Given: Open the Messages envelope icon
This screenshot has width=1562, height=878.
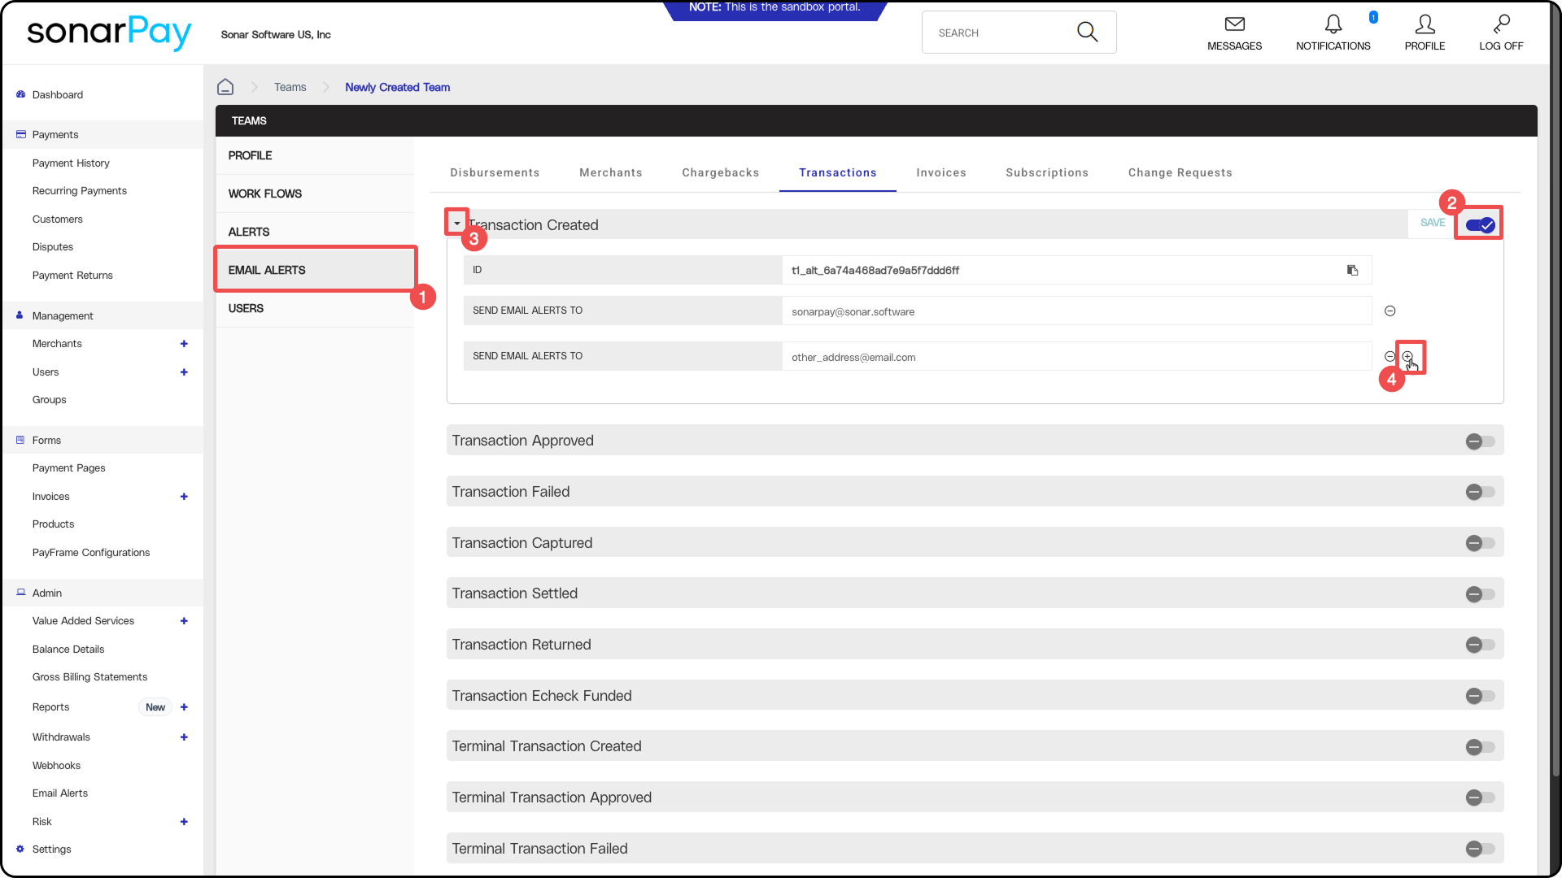Looking at the screenshot, I should (1234, 24).
